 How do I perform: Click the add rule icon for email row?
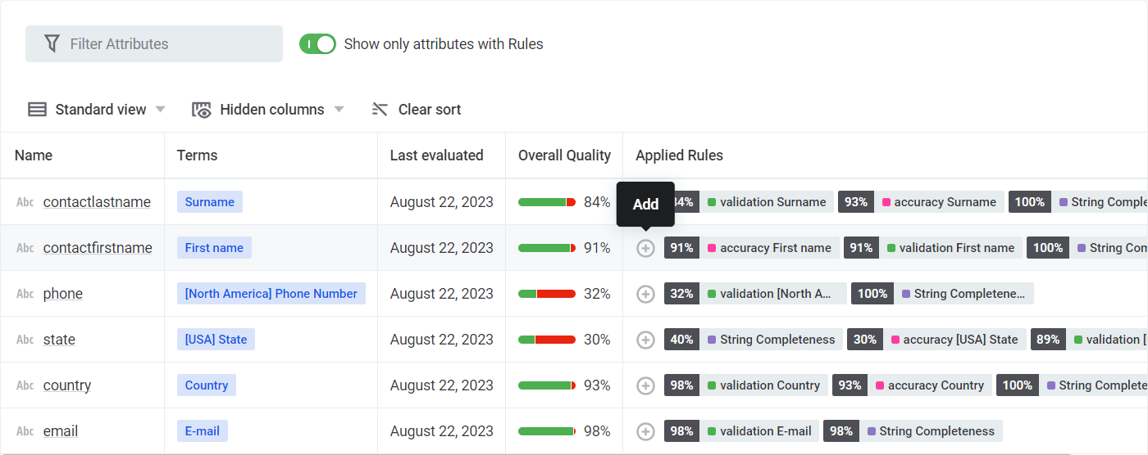click(646, 431)
